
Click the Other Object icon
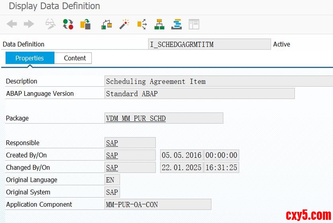pos(85,24)
